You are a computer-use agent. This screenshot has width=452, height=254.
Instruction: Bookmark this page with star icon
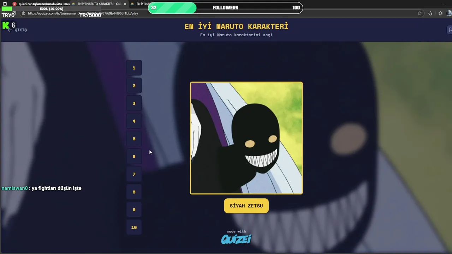click(420, 13)
